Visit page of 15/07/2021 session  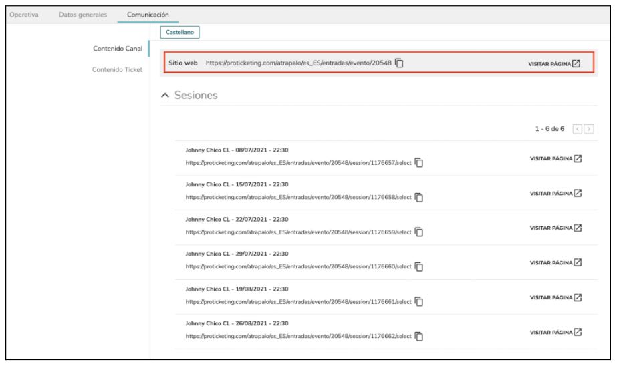click(555, 193)
